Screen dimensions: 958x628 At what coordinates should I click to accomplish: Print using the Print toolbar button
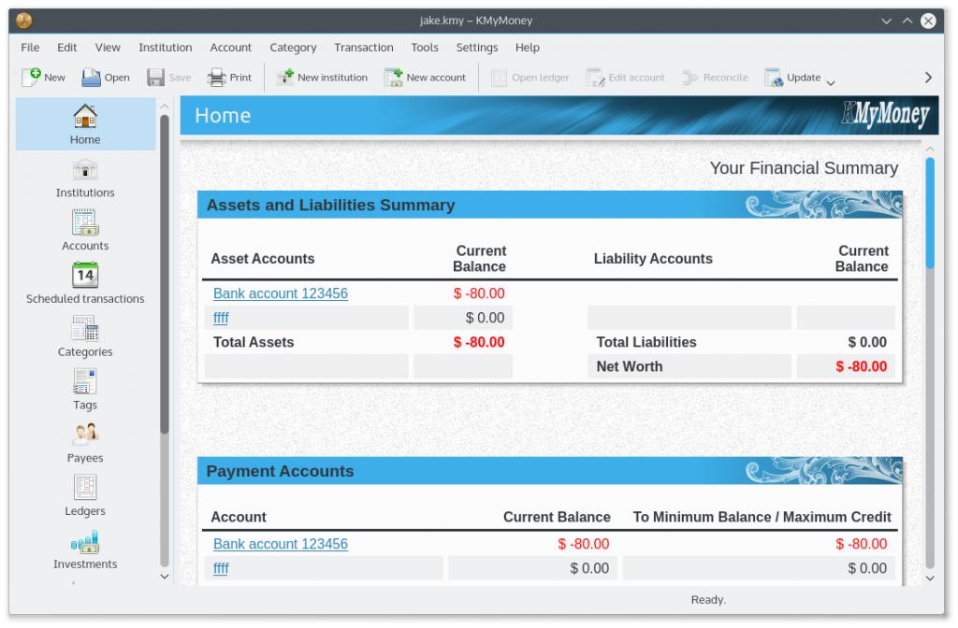[229, 78]
